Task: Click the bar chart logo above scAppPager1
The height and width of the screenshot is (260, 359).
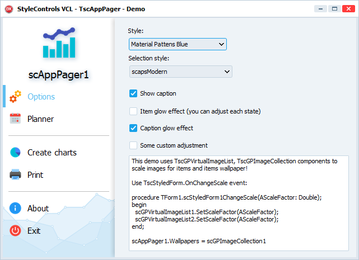Action: 59,42
